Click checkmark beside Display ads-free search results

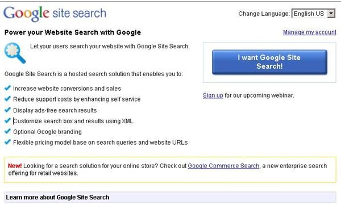[x=7, y=110]
